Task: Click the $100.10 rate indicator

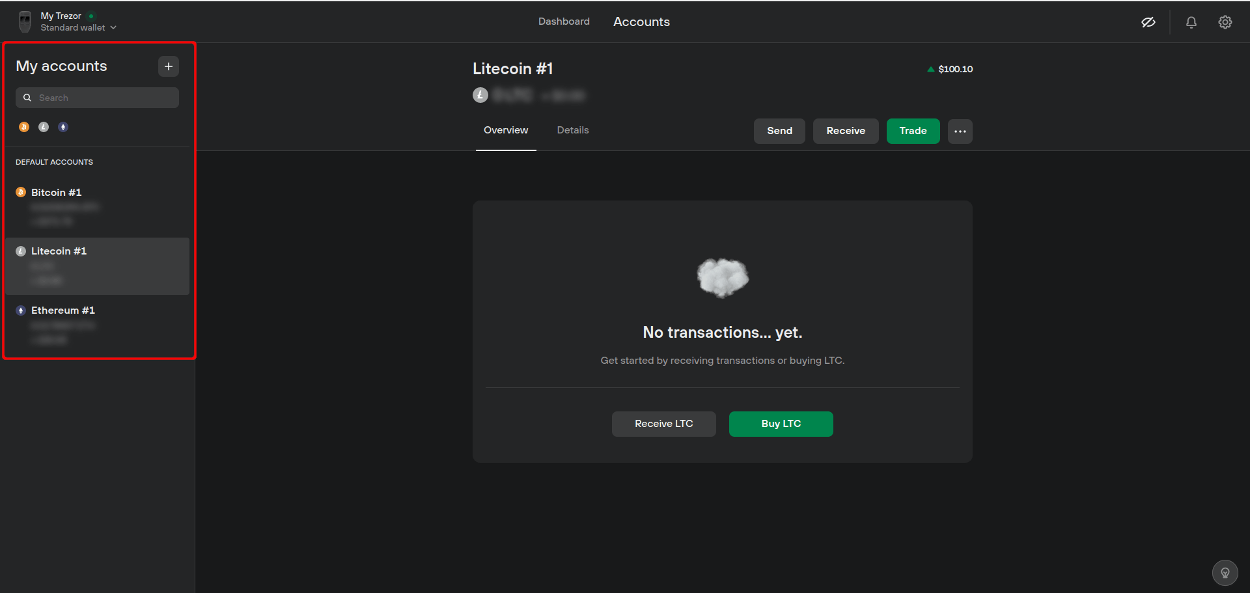Action: pos(950,69)
